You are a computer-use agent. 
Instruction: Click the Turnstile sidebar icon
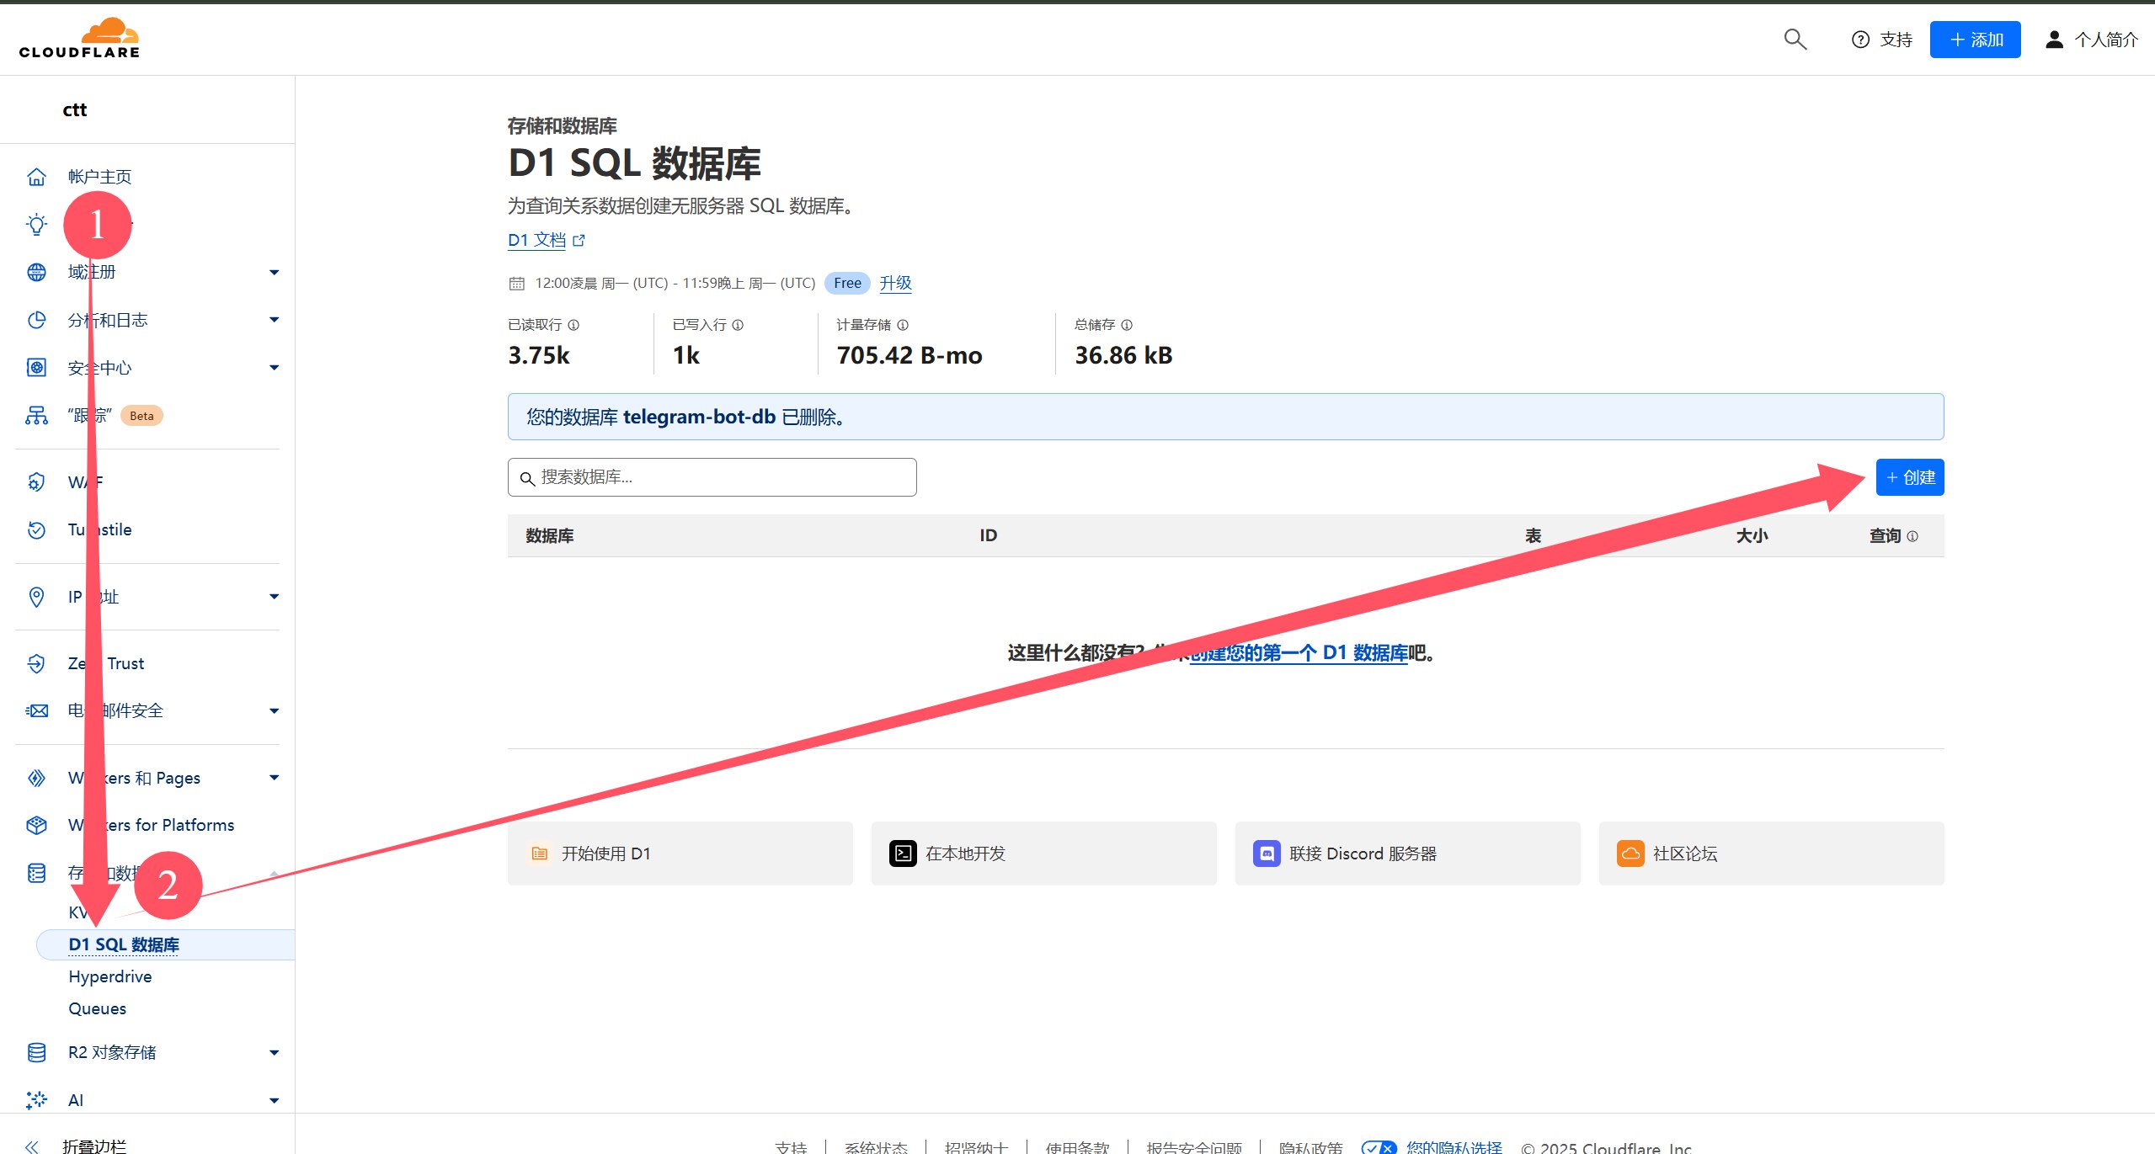(36, 529)
